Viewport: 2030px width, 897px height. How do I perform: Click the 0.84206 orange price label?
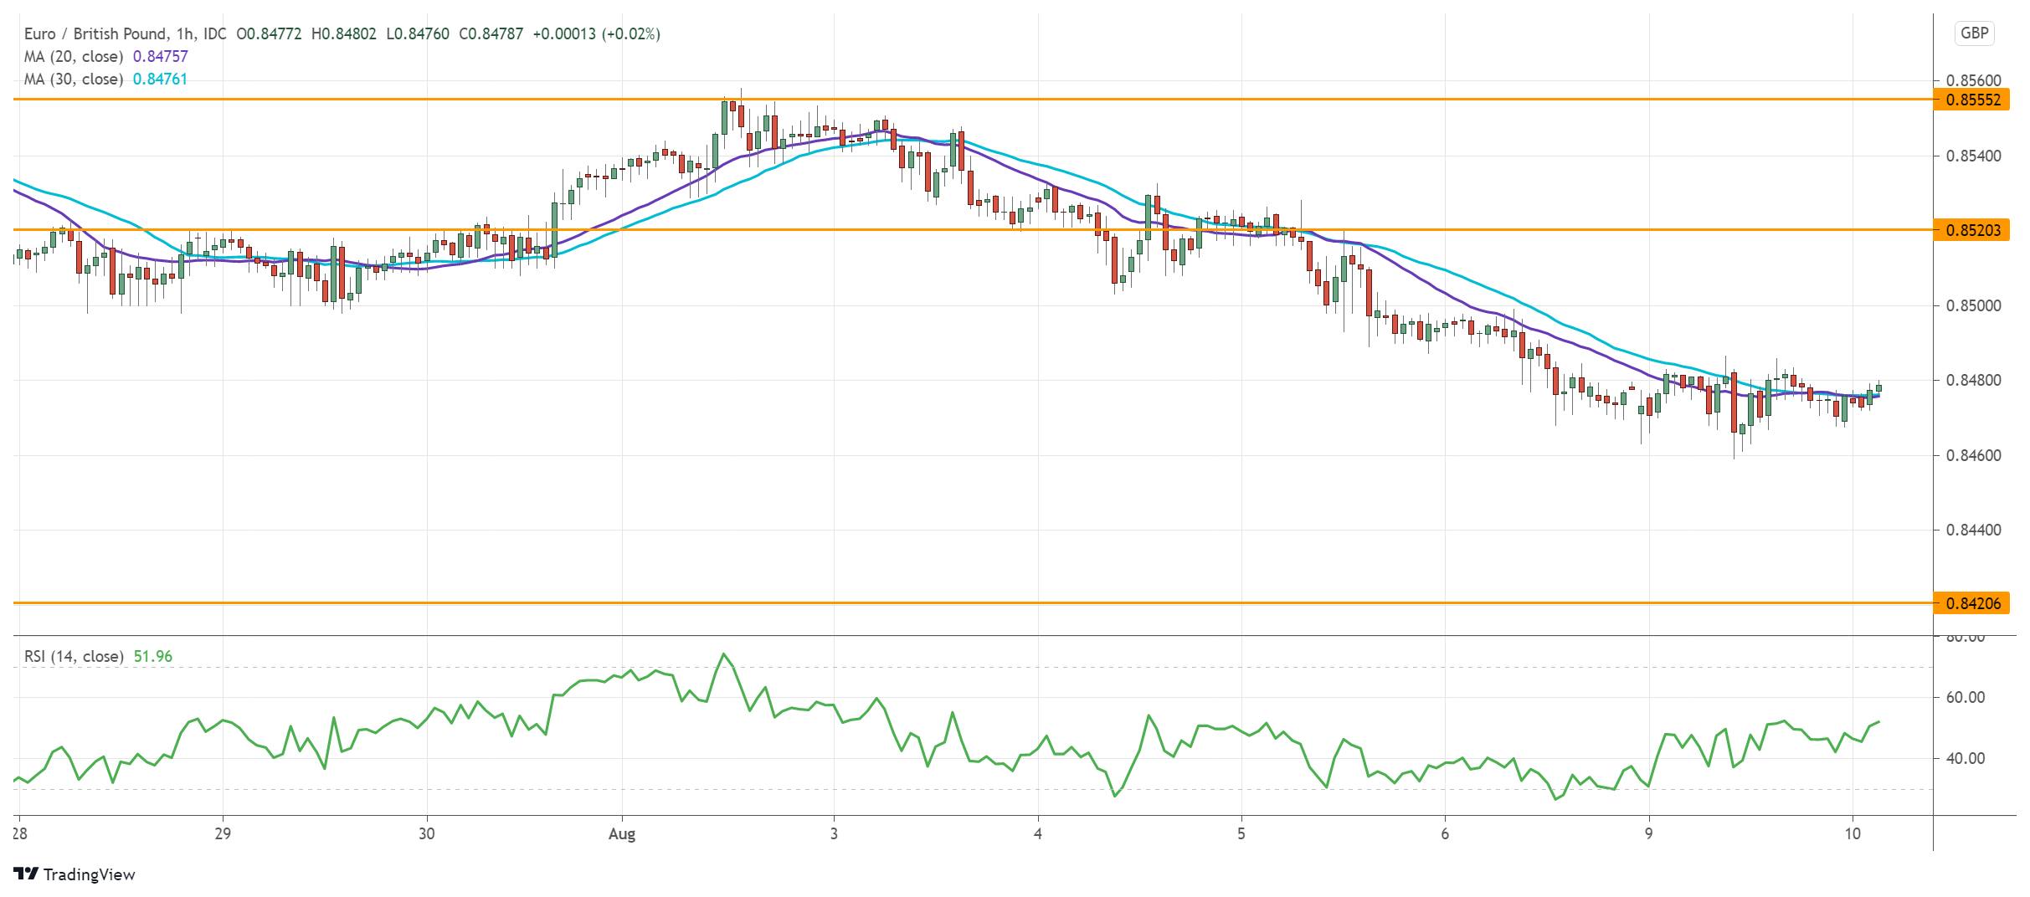point(1972,603)
